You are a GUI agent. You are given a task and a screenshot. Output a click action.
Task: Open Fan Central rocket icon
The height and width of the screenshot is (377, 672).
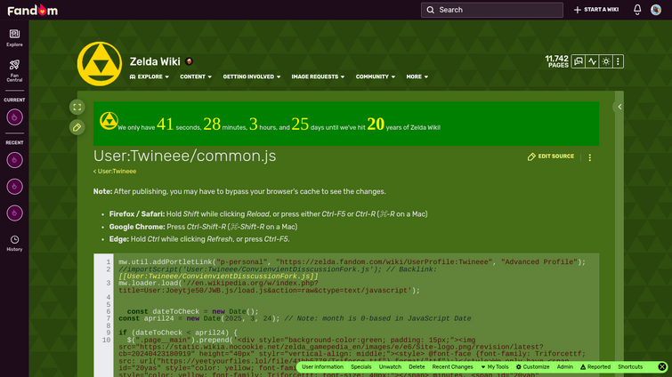pos(14,70)
